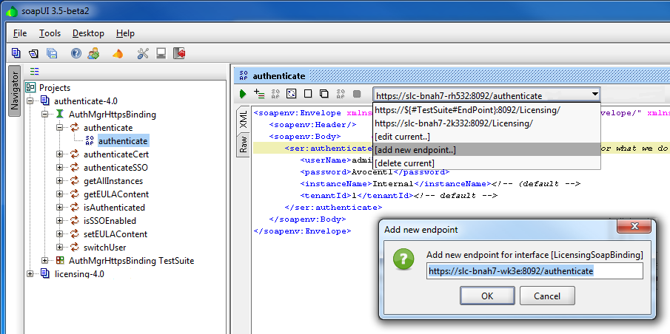Click the Projects root icon

coord(30,87)
